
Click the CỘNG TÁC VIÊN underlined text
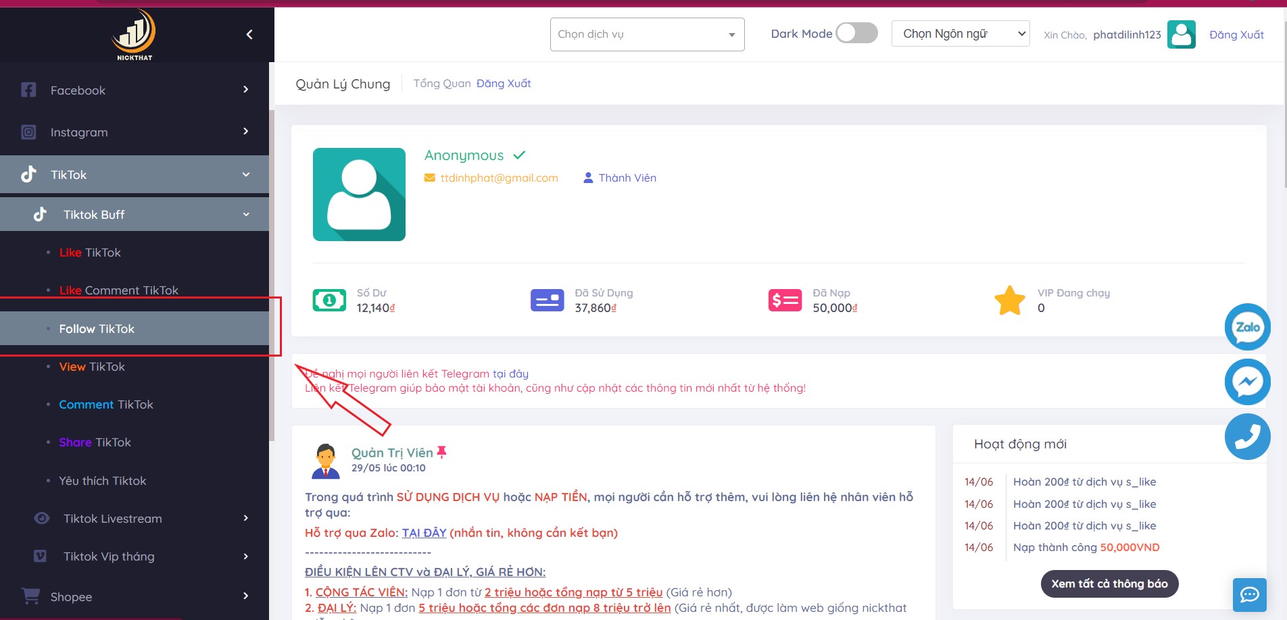tap(362, 592)
